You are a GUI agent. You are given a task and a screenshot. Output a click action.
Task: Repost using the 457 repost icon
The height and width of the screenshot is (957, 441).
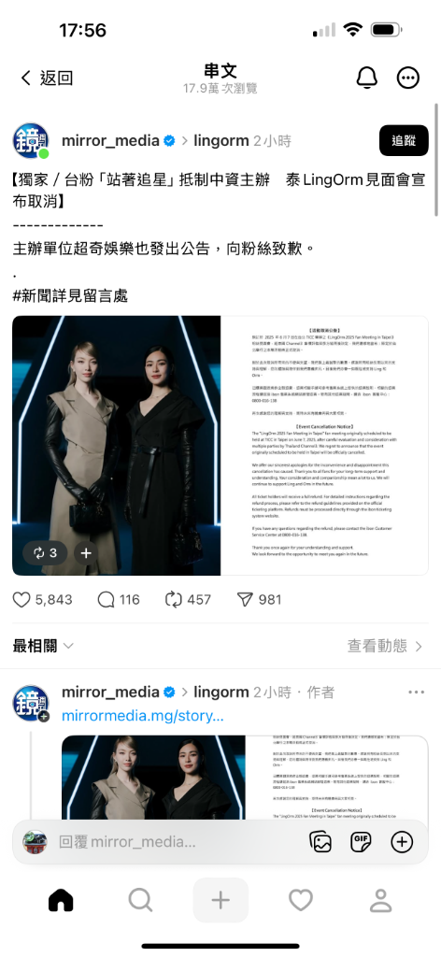click(174, 600)
